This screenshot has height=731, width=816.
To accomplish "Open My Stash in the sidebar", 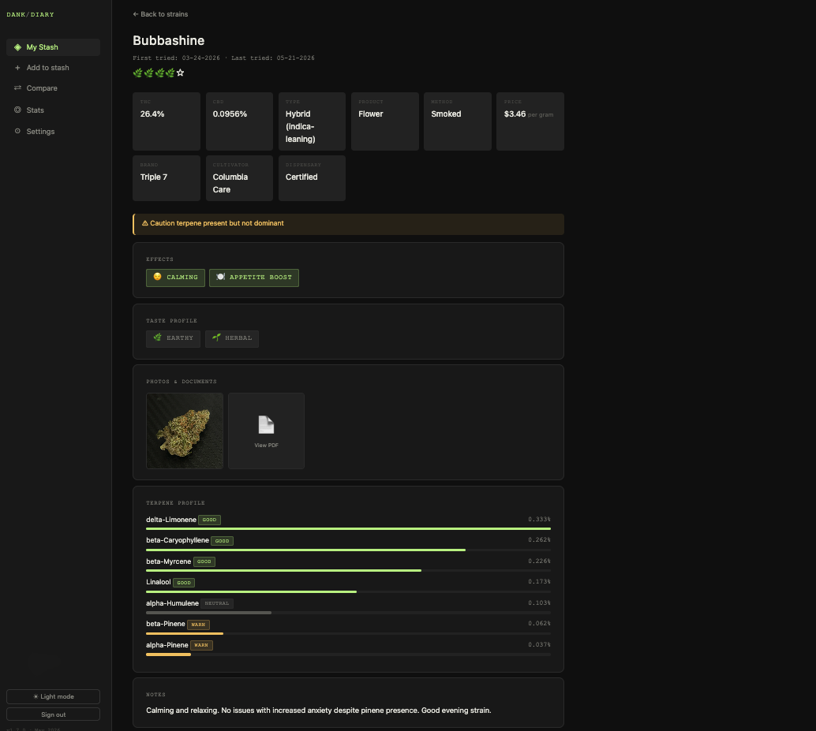I will click(x=53, y=47).
